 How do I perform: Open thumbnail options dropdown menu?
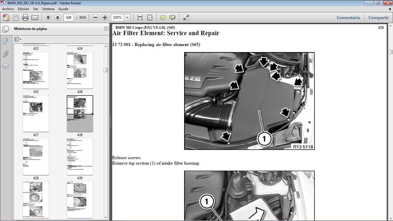18,39
